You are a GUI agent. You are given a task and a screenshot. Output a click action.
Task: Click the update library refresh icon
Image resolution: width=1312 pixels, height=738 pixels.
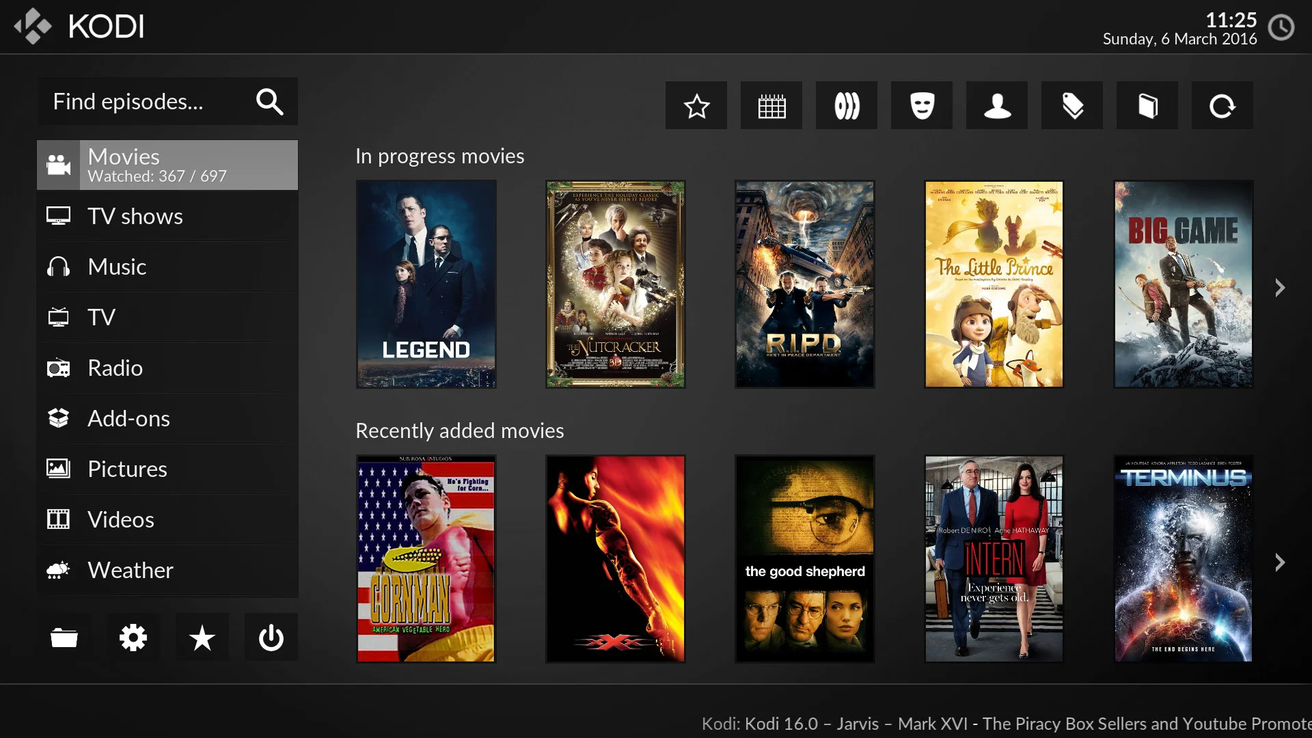click(1222, 106)
